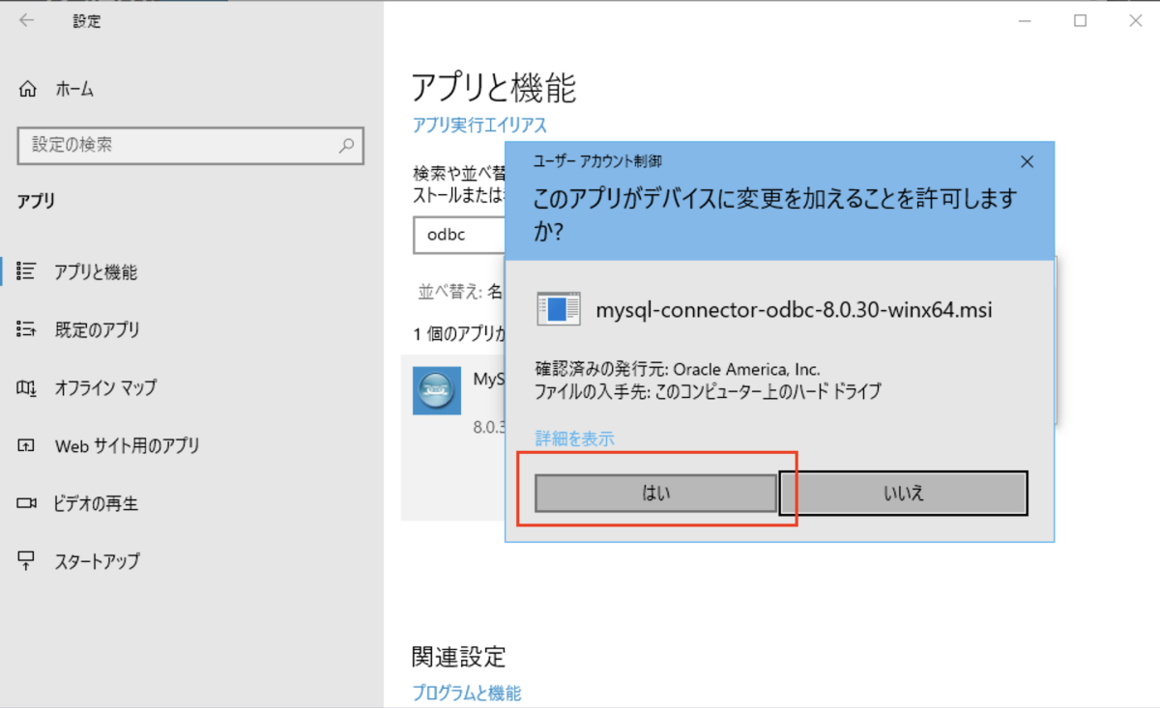Click the アプリと機能 list icon
1160x708 pixels.
coord(27,271)
